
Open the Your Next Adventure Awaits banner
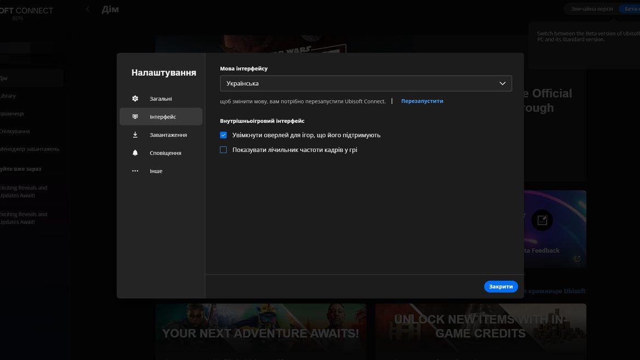click(x=261, y=331)
